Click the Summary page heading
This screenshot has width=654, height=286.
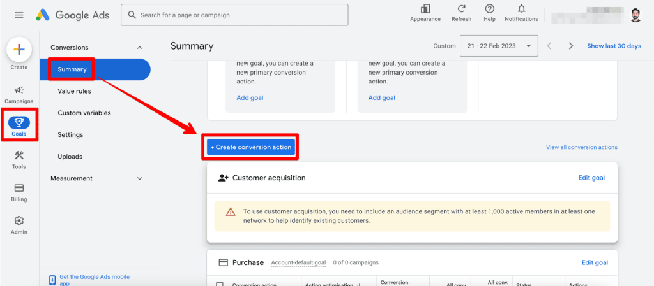pos(192,46)
